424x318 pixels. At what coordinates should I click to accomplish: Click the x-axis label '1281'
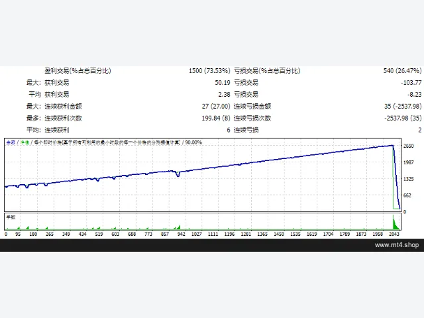[x=246, y=234]
